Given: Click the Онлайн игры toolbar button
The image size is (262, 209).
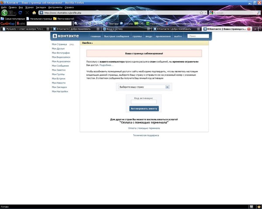Looking at the screenshot, I should (x=205, y=24).
